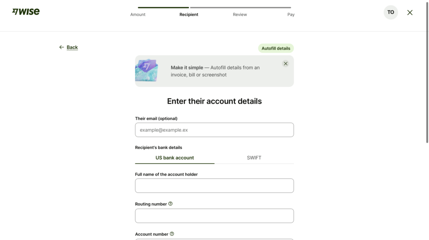
Task: Click the back arrow icon
Action: (x=62, y=47)
